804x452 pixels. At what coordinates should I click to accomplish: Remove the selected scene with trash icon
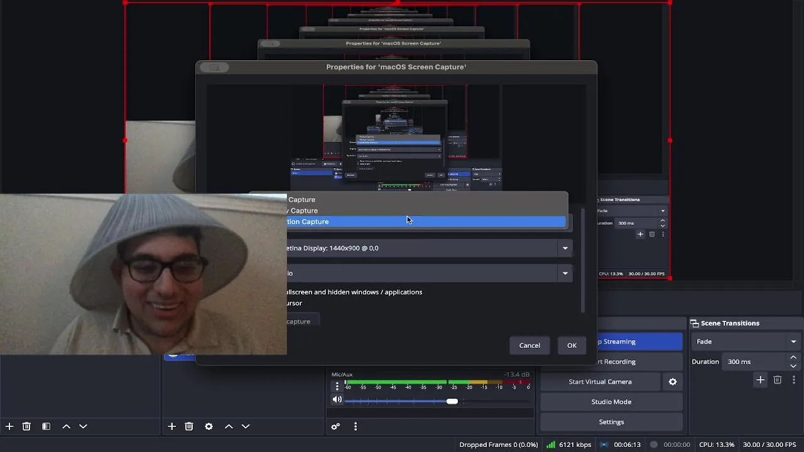[x=26, y=426]
